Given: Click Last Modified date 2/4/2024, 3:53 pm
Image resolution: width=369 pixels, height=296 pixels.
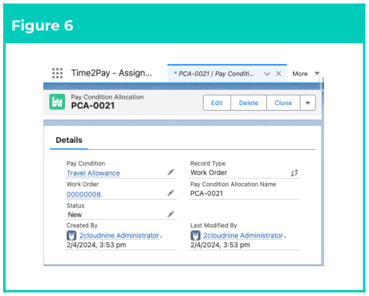Looking at the screenshot, I should pyautogui.click(x=220, y=245).
